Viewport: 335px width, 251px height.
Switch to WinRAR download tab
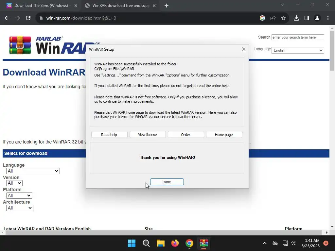[x=121, y=6]
